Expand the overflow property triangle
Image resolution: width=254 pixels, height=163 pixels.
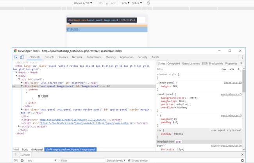[x=175, y=107]
